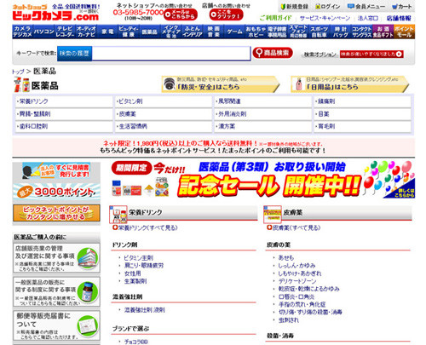The width and height of the screenshot is (426, 345).
Task: Click the red 商品検索 search button
Action: [x=273, y=53]
